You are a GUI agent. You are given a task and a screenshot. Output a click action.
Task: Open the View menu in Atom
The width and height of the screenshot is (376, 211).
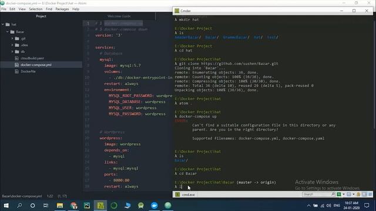22,9
